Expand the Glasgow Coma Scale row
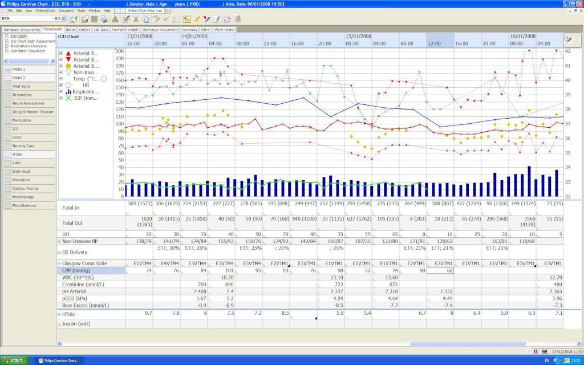The width and height of the screenshot is (584, 365). (59, 263)
